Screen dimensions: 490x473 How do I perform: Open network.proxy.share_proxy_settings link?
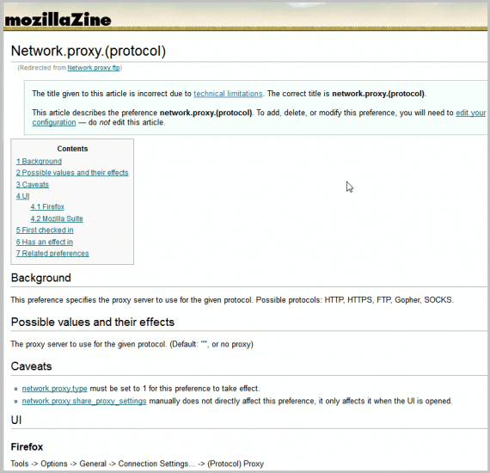[84, 401]
